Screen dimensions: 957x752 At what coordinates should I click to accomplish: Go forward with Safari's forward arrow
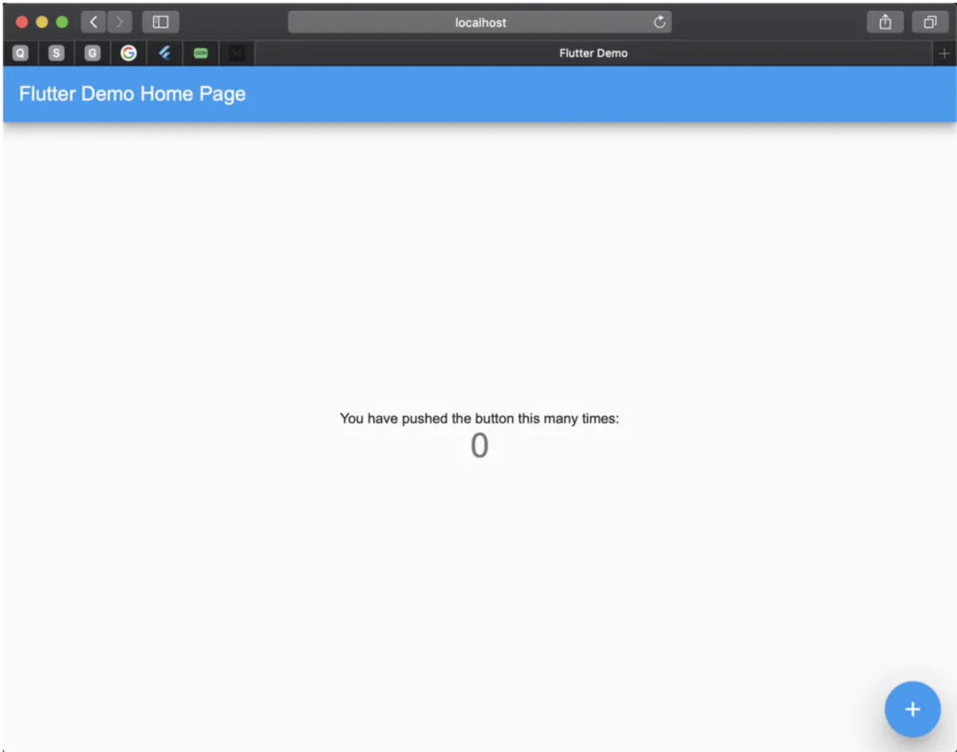coord(120,22)
